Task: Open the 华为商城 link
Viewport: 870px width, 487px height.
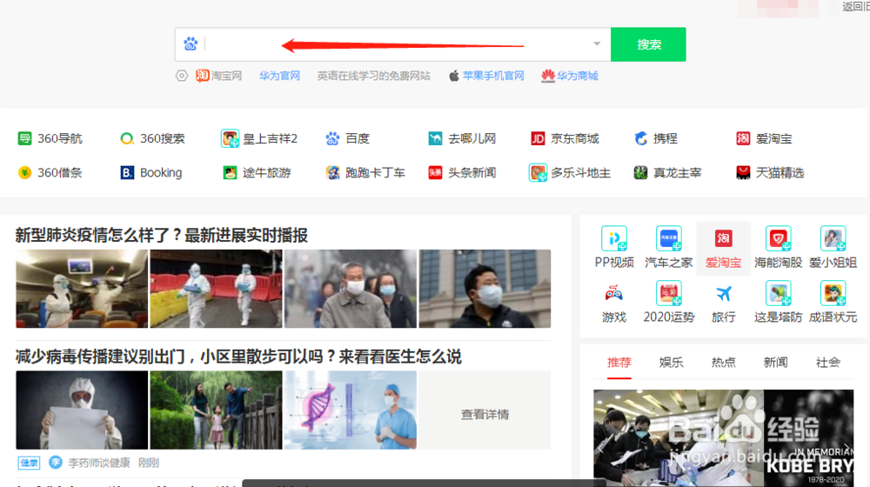Action: (570, 76)
